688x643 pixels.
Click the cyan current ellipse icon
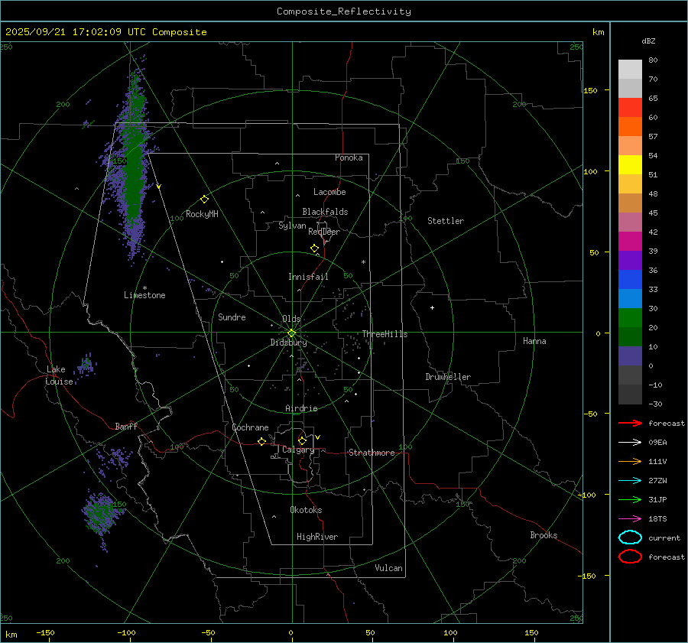[x=630, y=537]
